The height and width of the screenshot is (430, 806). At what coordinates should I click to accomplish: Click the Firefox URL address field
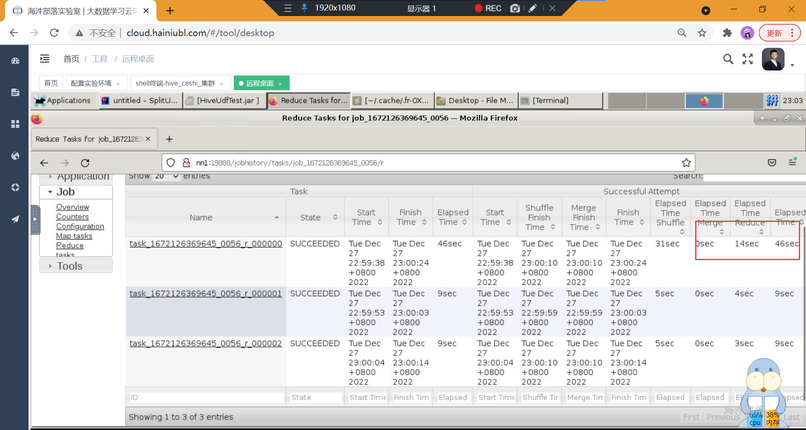[x=428, y=163]
